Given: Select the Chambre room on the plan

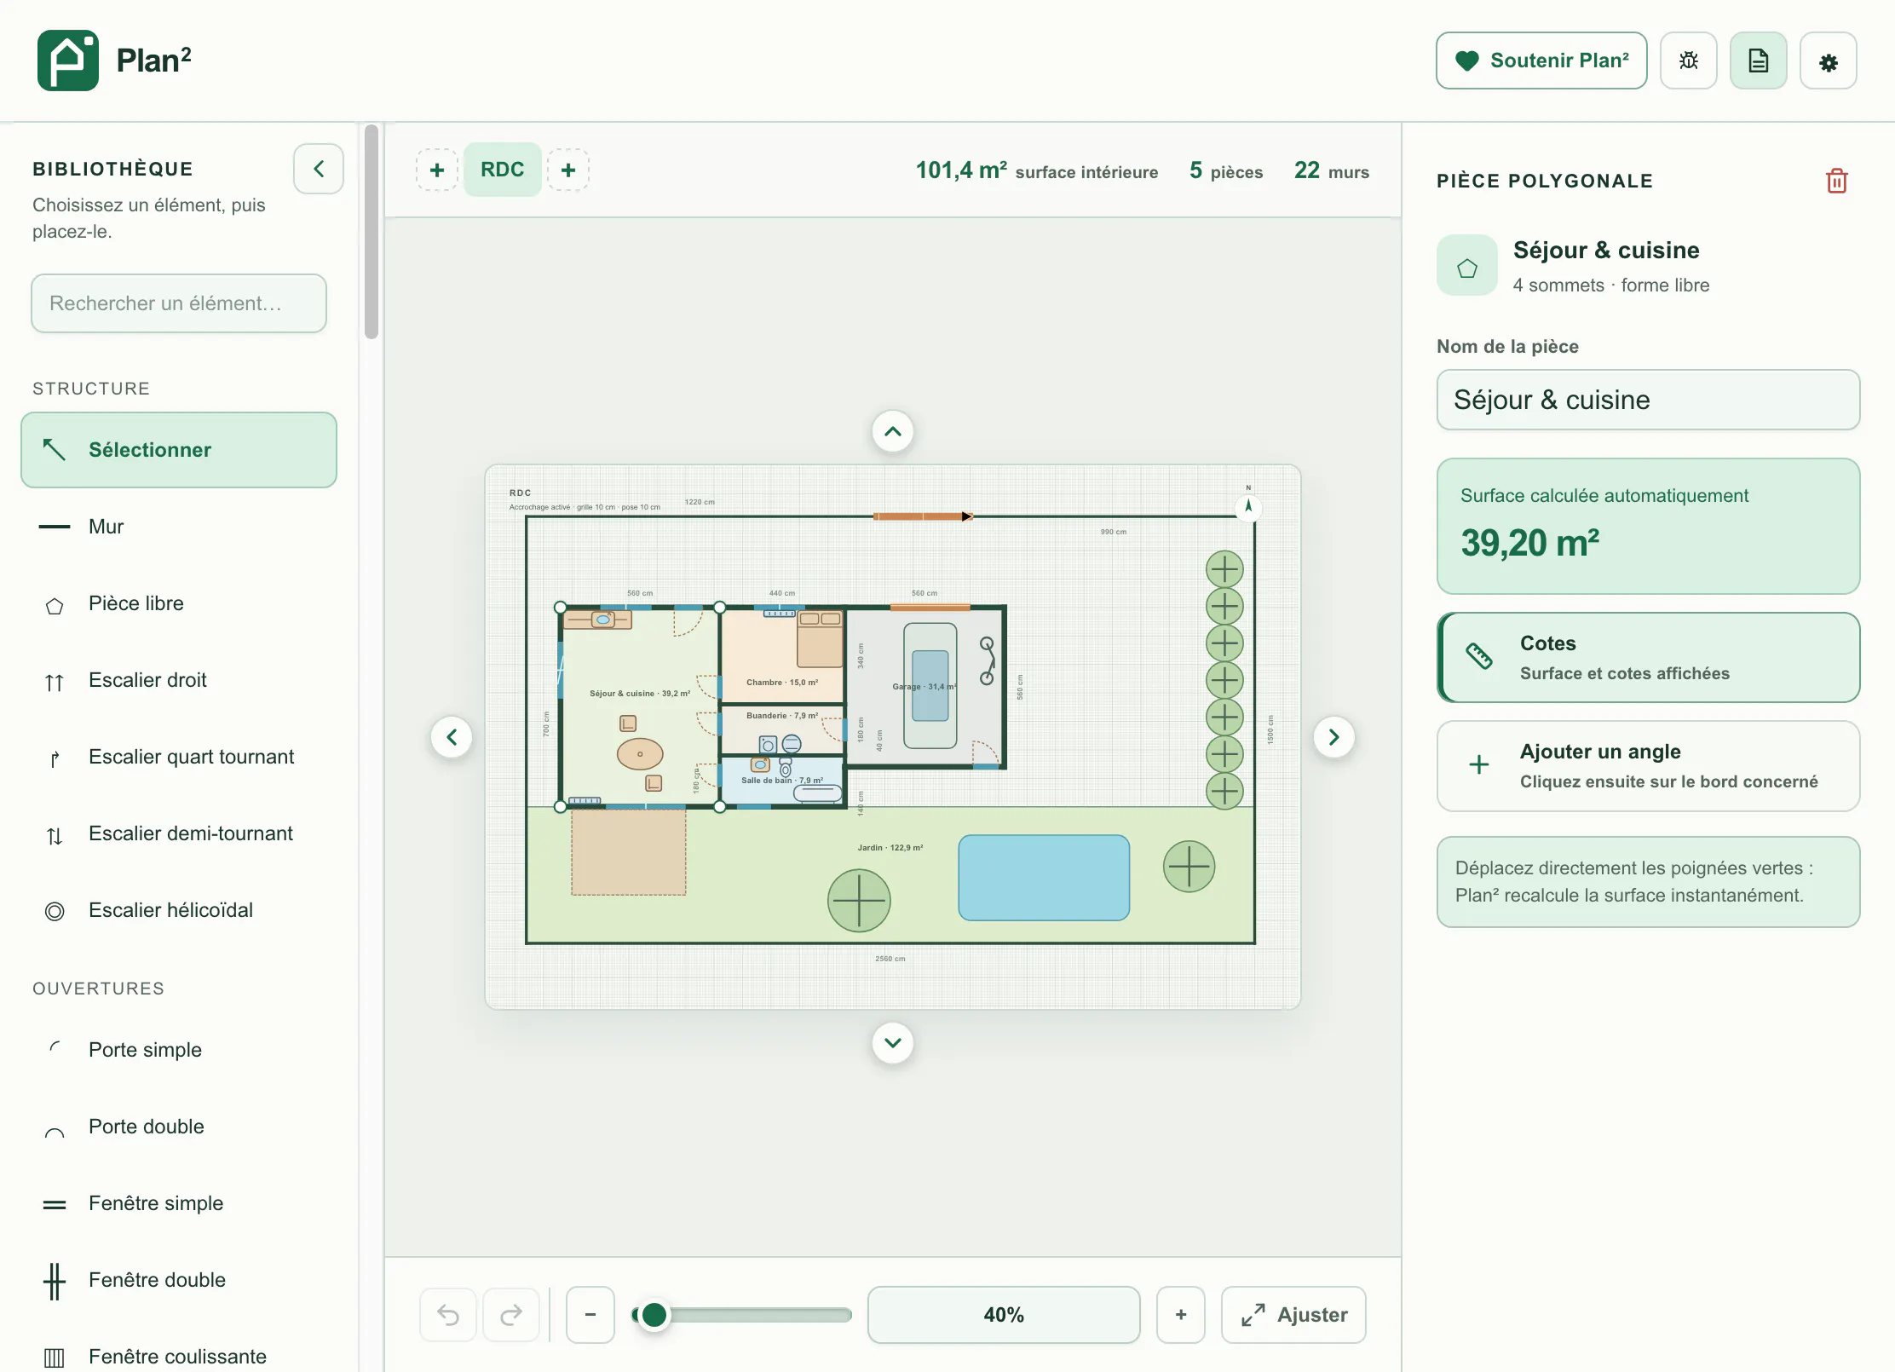Looking at the screenshot, I should click(781, 654).
